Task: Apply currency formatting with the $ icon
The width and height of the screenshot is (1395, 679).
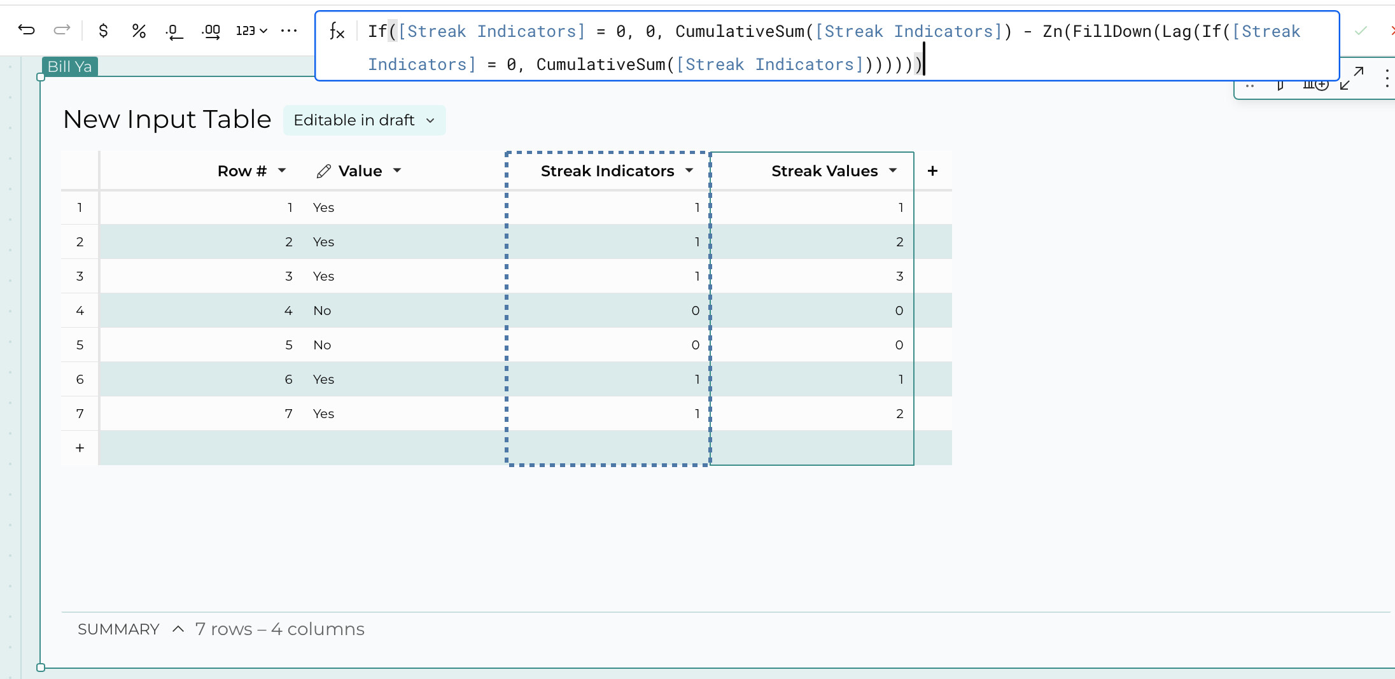Action: (x=103, y=30)
